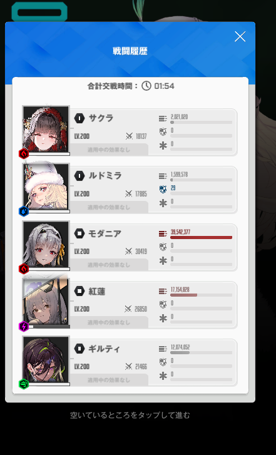Click モダニア's 39,542,377 red damage bar
This screenshot has width=276, height=455.
coord(201,237)
